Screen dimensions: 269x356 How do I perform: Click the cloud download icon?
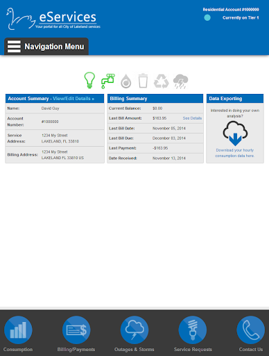235,133
